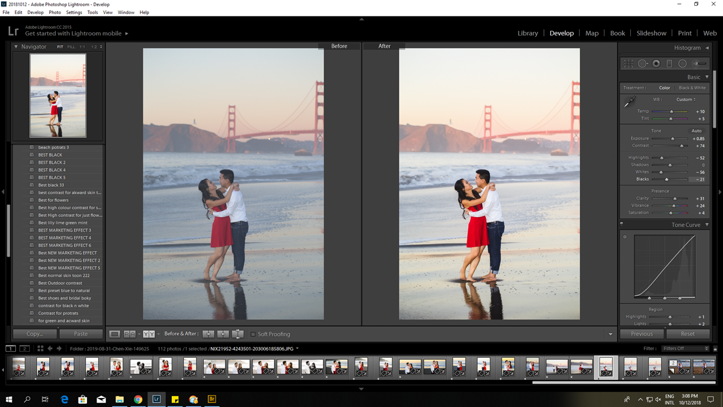Image resolution: width=723 pixels, height=407 pixels.
Task: Select the Radial Filter tool
Action: pos(682,64)
